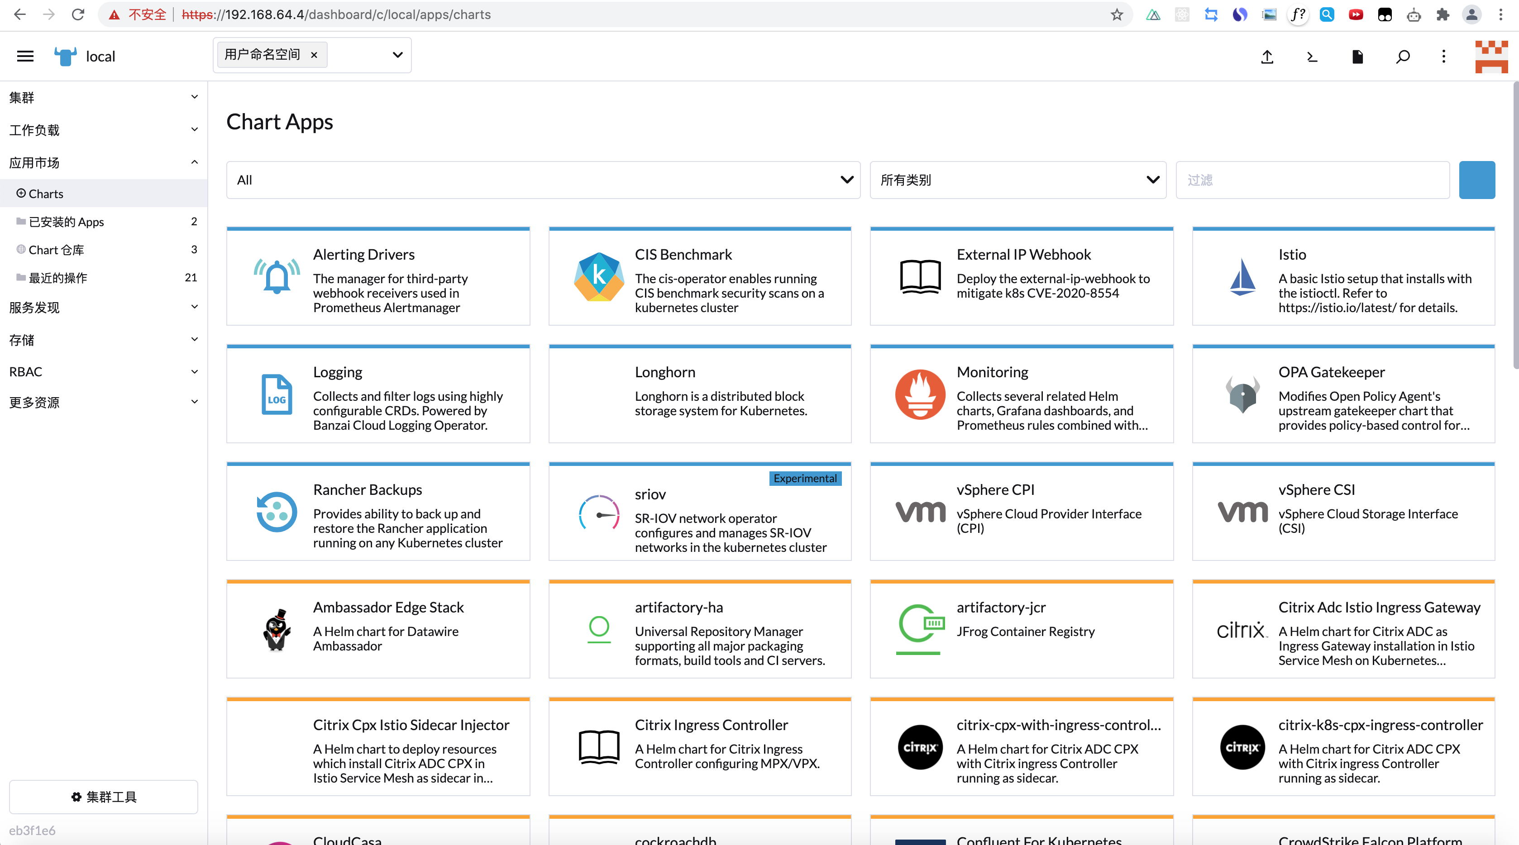Screen dimensions: 1519x845
Task: Open citrix-cpx-with-ingress-control black Citrix logo
Action: point(920,746)
